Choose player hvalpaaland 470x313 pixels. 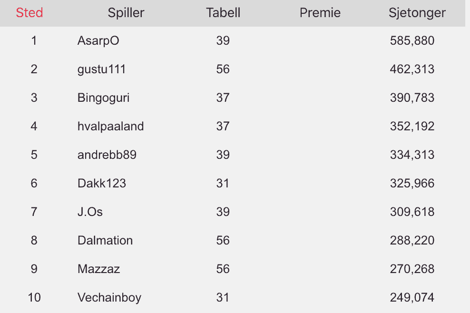tap(111, 127)
